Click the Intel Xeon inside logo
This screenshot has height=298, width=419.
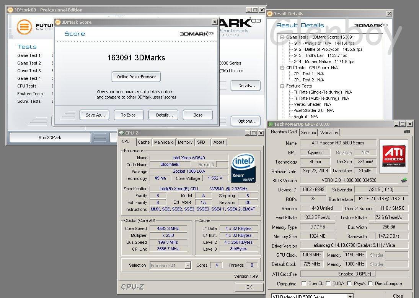(x=243, y=168)
